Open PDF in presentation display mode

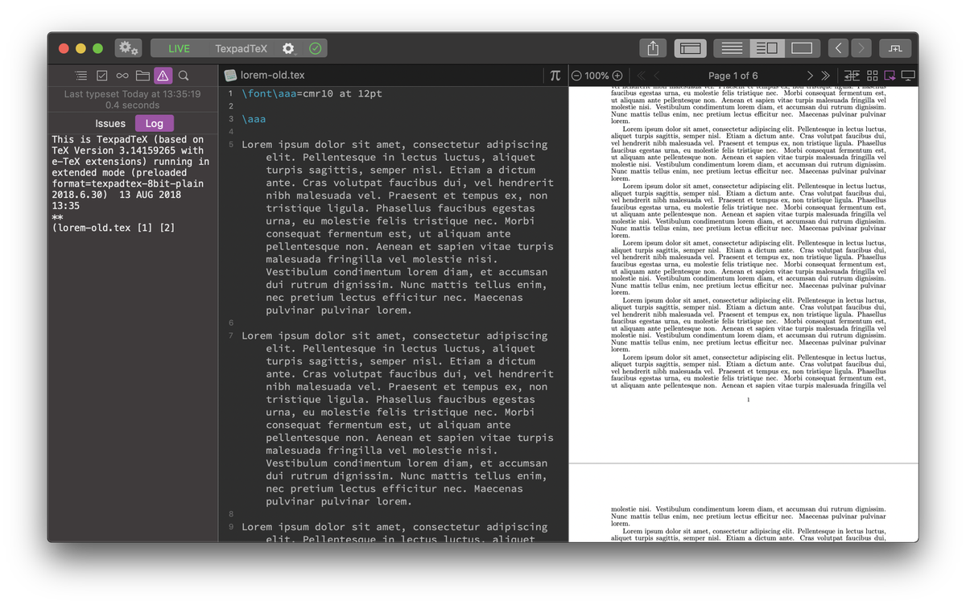(908, 76)
